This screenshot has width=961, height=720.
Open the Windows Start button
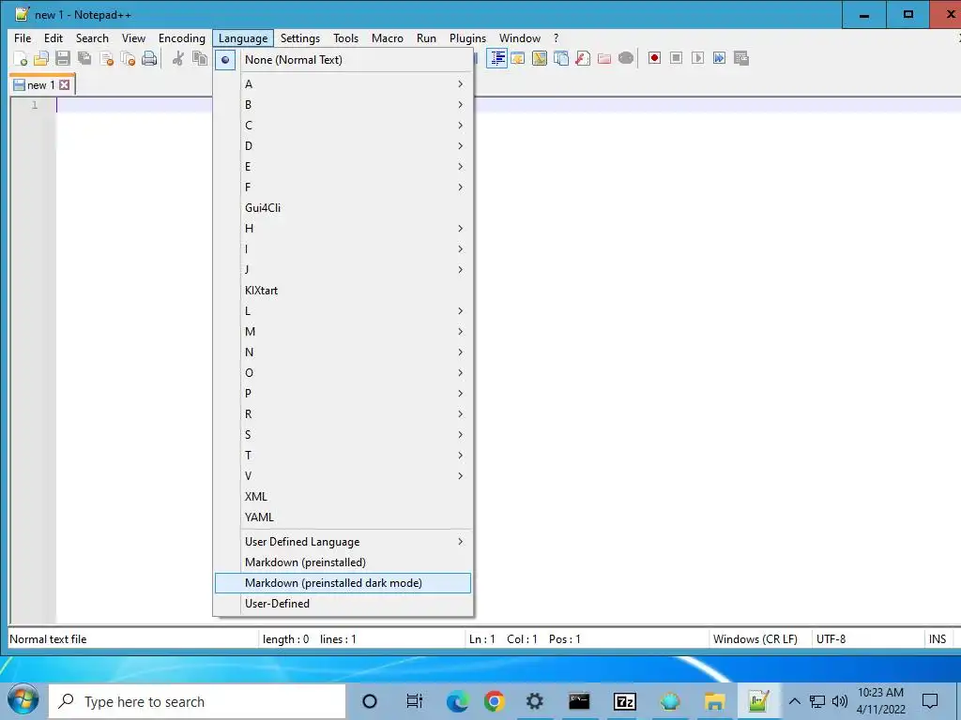point(23,700)
